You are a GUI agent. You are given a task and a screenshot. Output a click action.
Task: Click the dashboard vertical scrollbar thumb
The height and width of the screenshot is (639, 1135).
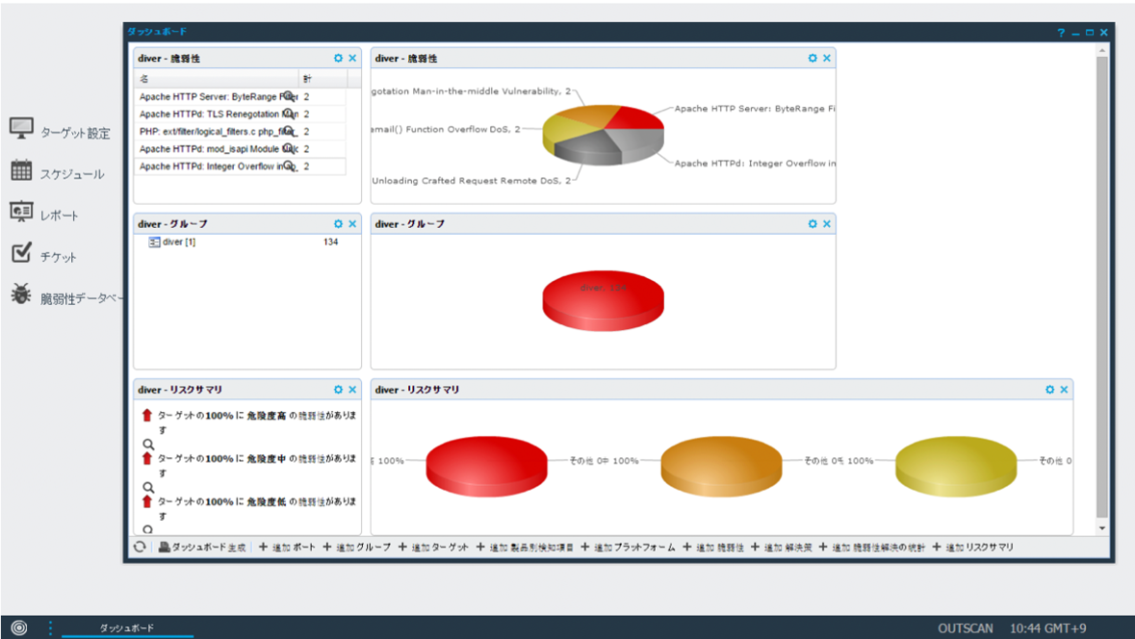1102,288
